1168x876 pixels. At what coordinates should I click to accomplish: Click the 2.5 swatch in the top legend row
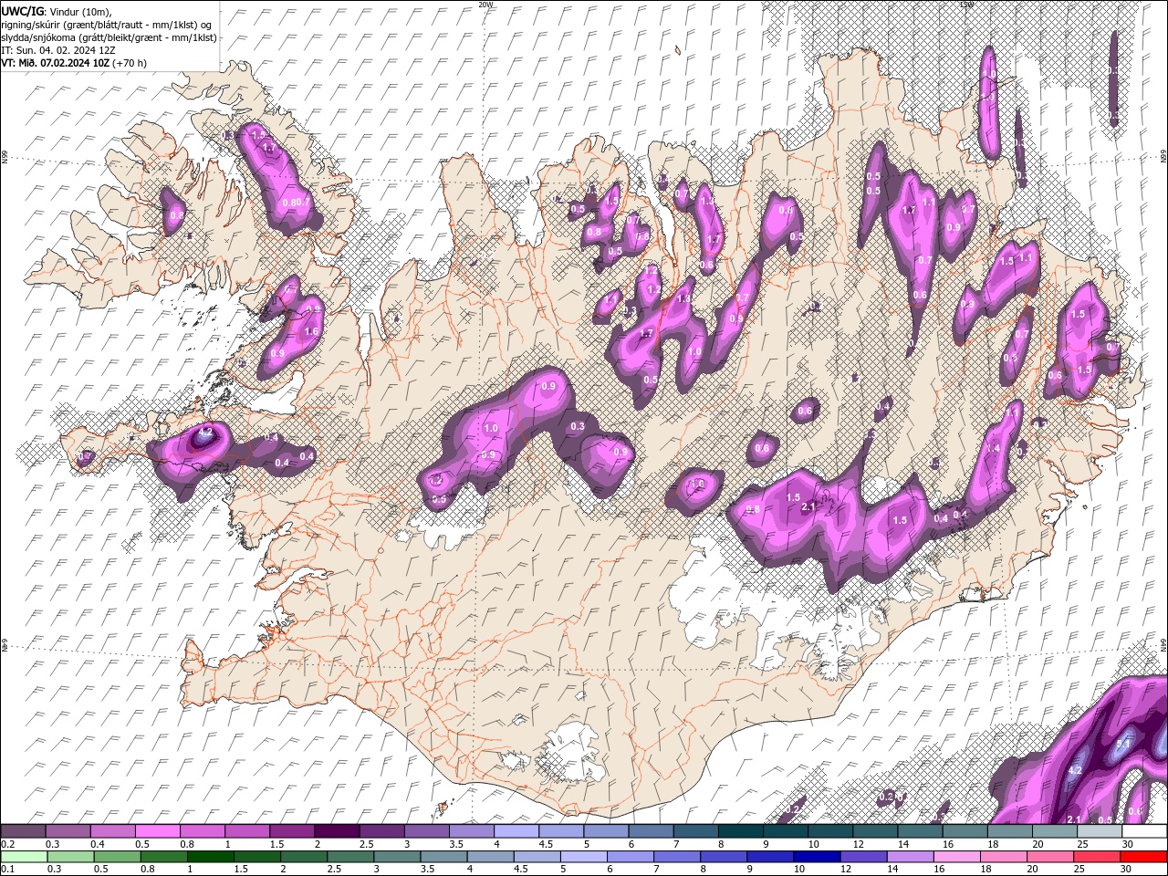[x=381, y=831]
